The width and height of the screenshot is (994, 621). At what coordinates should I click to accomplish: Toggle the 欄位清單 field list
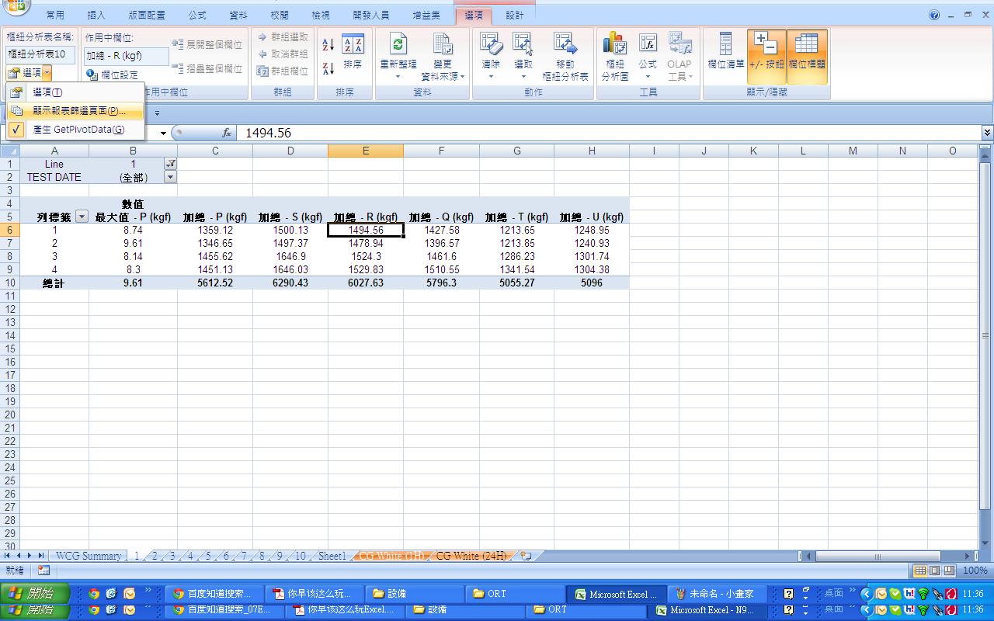(x=726, y=57)
